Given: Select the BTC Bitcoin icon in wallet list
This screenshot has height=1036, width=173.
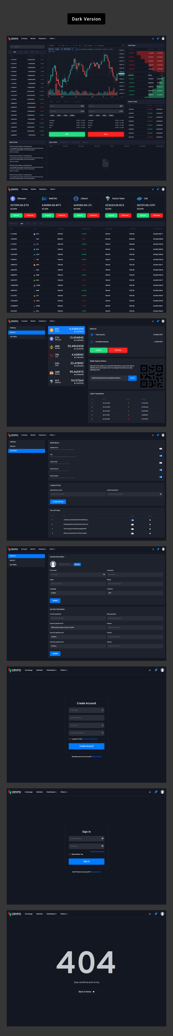Looking at the screenshot, I should tap(51, 330).
